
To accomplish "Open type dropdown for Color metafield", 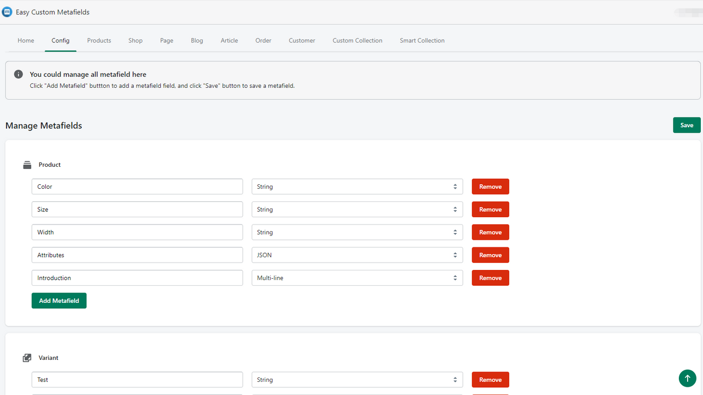I will click(x=358, y=187).
